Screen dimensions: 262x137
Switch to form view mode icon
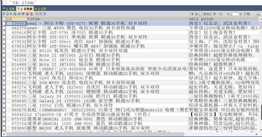point(41,14)
